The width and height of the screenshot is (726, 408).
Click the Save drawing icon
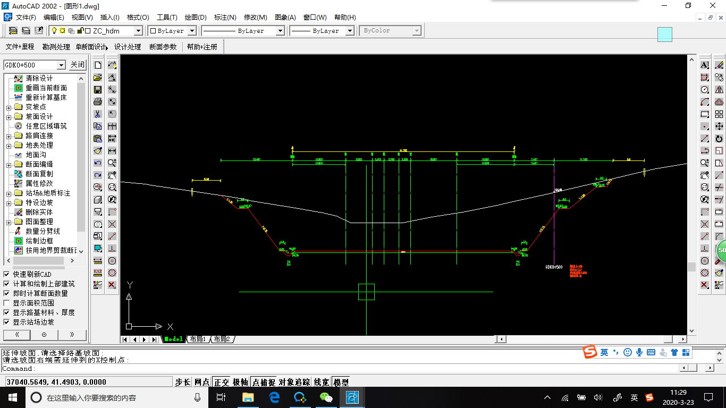(98, 89)
